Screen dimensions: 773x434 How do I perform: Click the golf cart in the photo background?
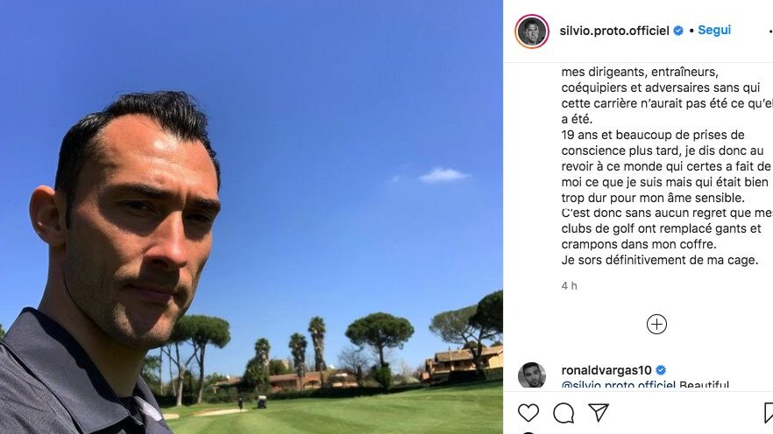tap(262, 402)
